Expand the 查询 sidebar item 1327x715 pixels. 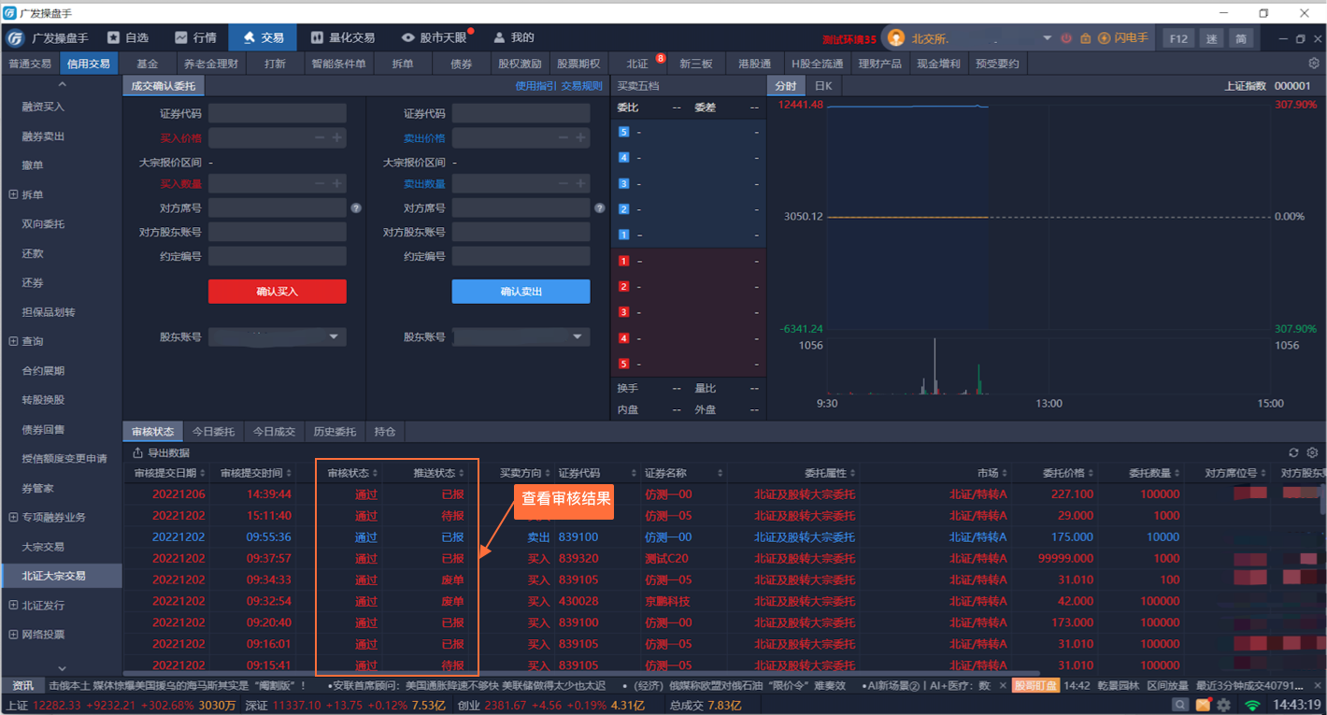click(13, 341)
